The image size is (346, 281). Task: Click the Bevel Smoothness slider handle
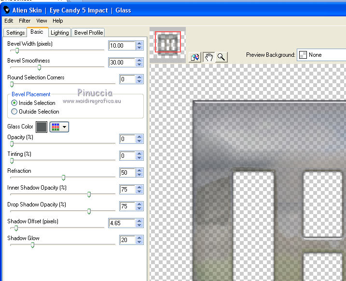coord(39,67)
